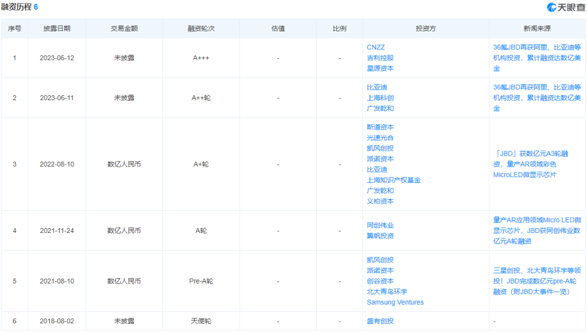Select 数亿人民币 amount in 2021-08-10 row

coord(124,281)
